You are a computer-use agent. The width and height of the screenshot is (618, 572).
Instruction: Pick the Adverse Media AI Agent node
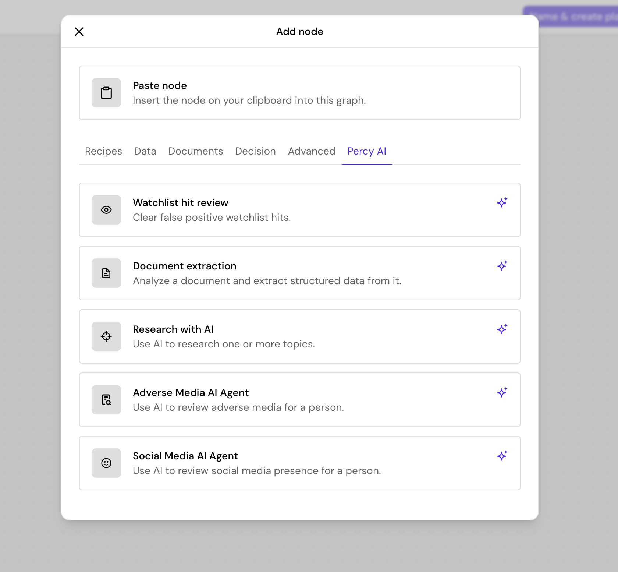(300, 400)
